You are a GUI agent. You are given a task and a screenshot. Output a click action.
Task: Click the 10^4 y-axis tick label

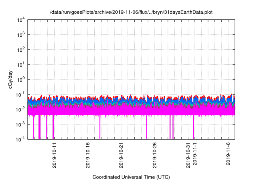pos(21,20)
